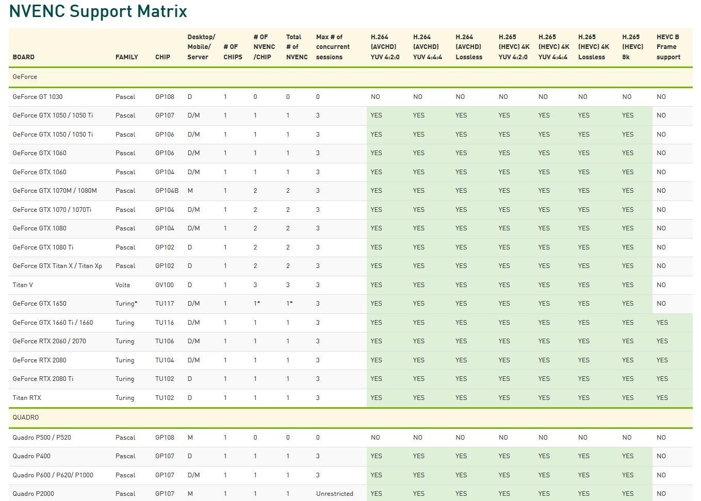Click the Max # of concurrent sessions header

(333, 47)
